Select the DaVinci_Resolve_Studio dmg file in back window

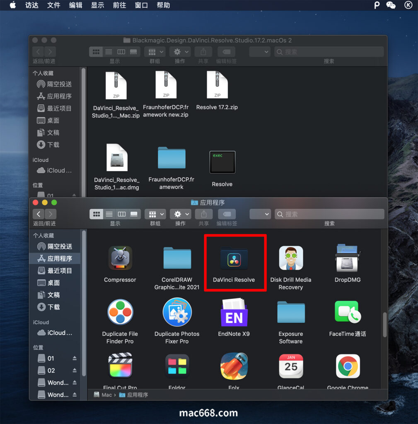[x=117, y=157]
